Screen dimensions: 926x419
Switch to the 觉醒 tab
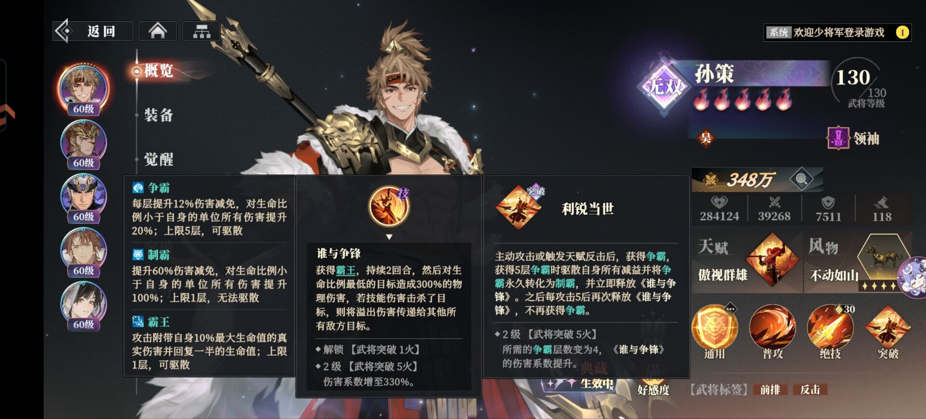click(x=159, y=159)
